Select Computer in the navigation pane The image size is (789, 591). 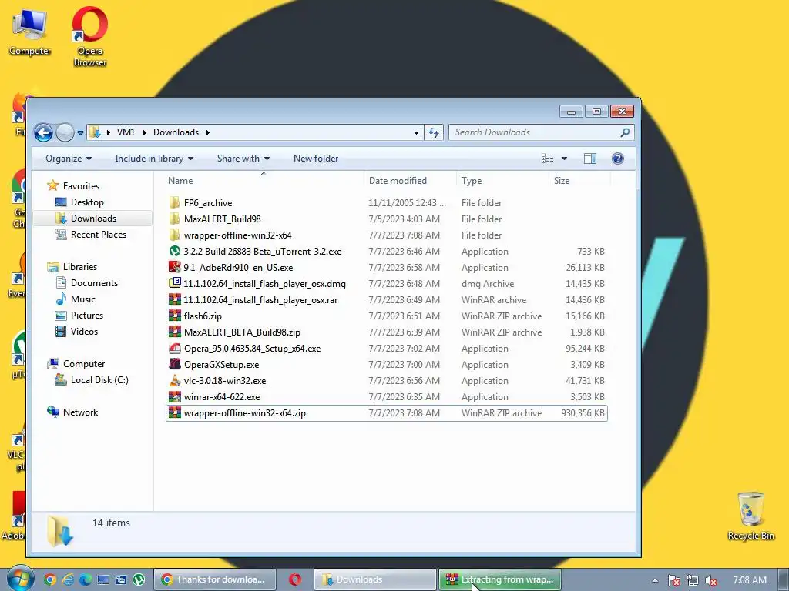[83, 364]
